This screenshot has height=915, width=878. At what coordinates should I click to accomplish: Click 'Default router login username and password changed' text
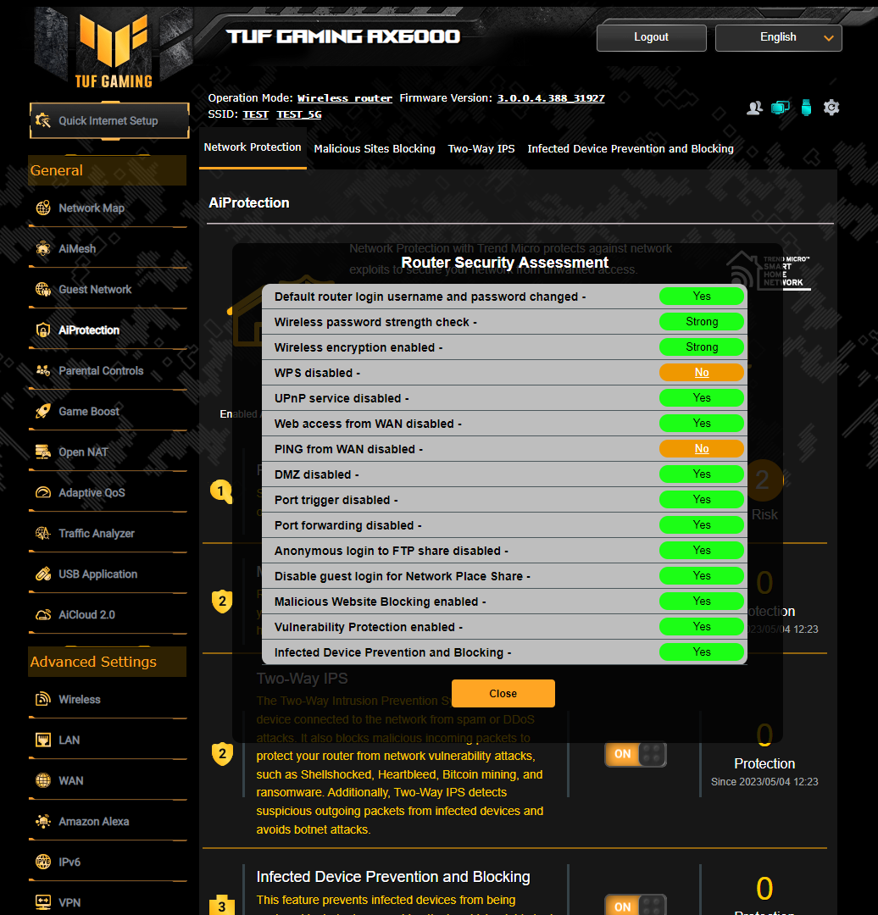(x=431, y=297)
